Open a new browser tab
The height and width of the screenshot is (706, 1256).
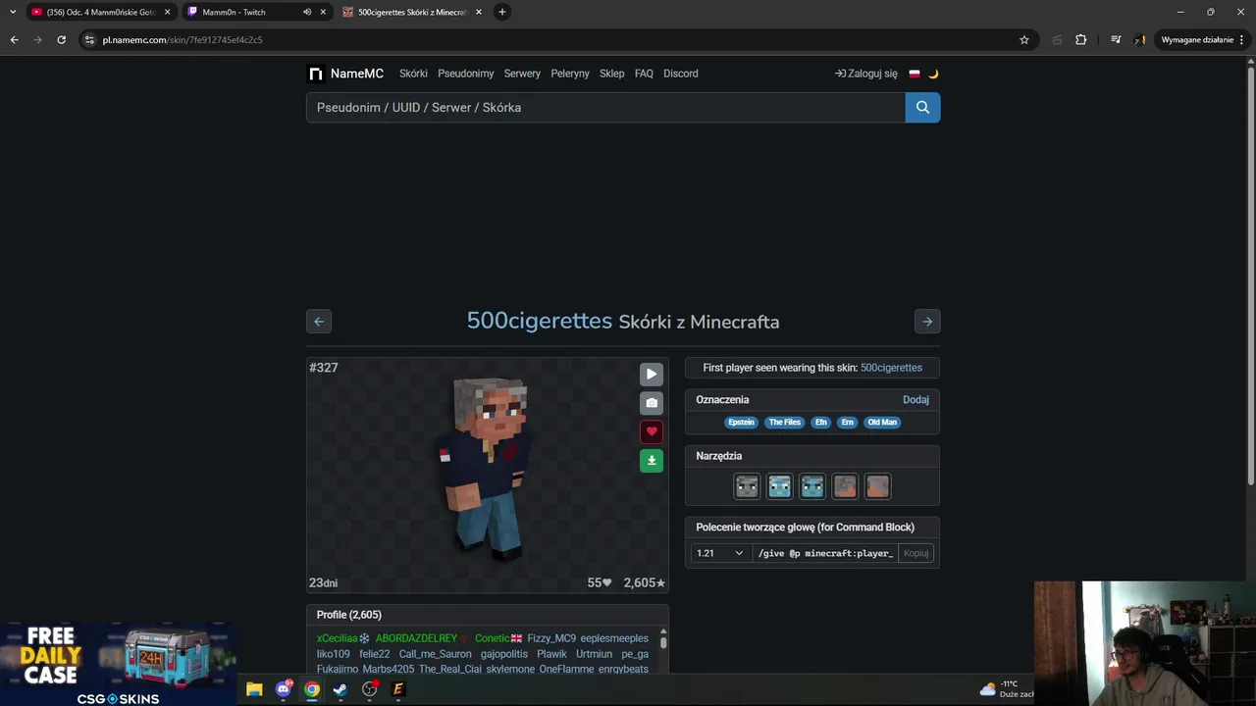point(502,12)
